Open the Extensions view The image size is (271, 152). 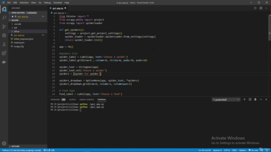[4, 53]
